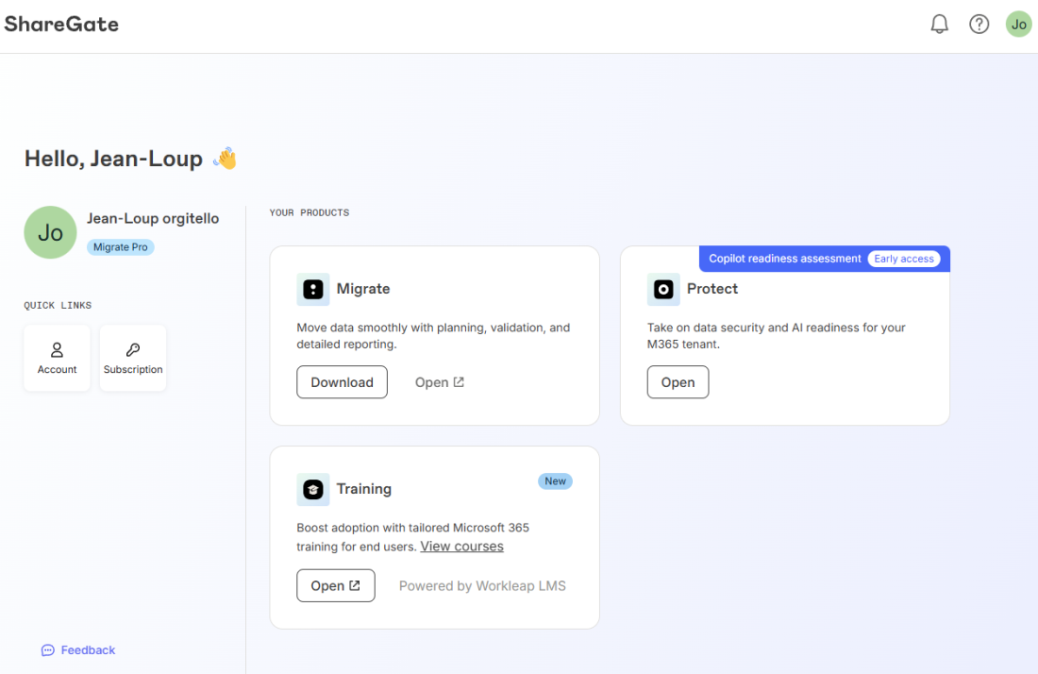
Task: Click the New badge on Training
Action: tap(555, 481)
